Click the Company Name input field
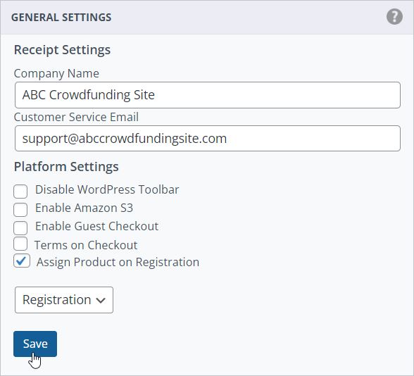The width and height of the screenshot is (414, 376). [208, 95]
